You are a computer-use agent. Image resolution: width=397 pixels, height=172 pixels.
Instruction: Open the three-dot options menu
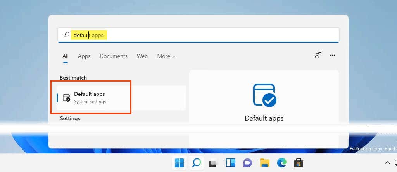[332, 55]
